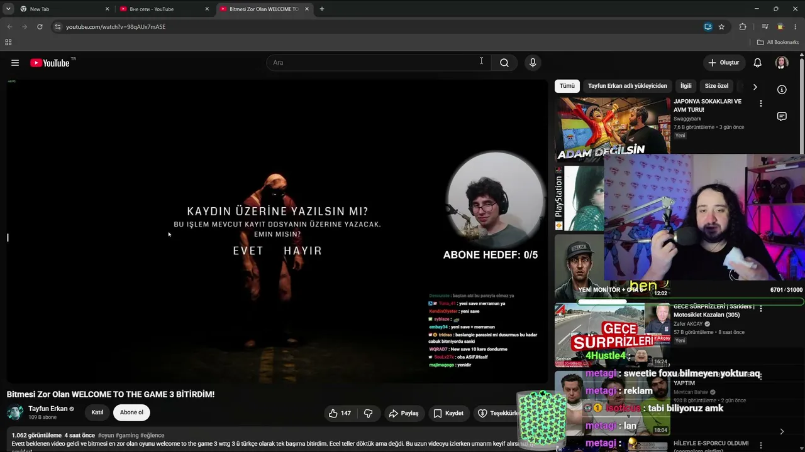Open the YouTube notifications bell

pos(758,63)
